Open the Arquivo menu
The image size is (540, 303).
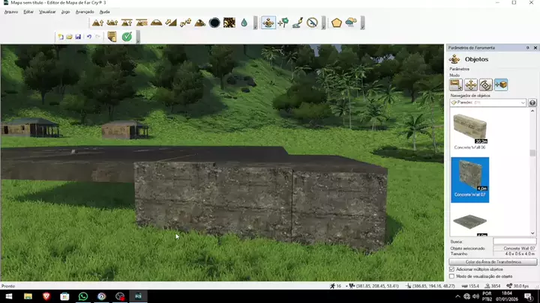click(11, 12)
